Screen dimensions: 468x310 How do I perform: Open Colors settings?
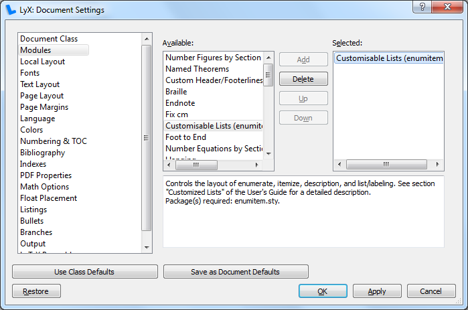(x=31, y=130)
